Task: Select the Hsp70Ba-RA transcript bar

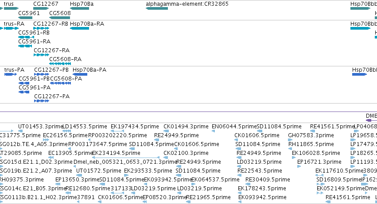Action: pyautogui.click(x=80, y=28)
